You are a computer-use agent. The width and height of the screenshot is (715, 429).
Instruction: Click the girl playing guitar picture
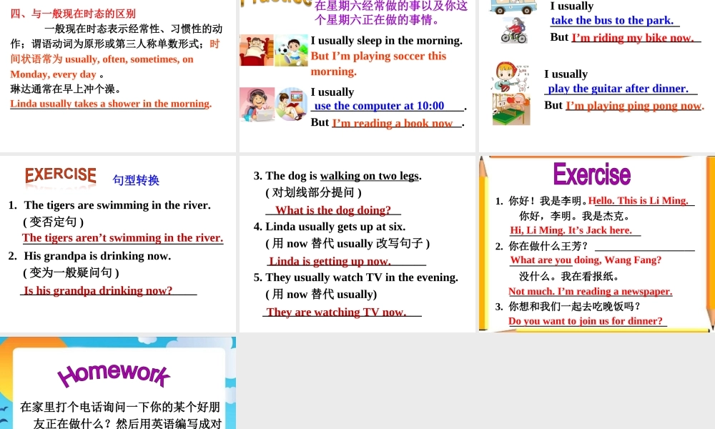511,77
